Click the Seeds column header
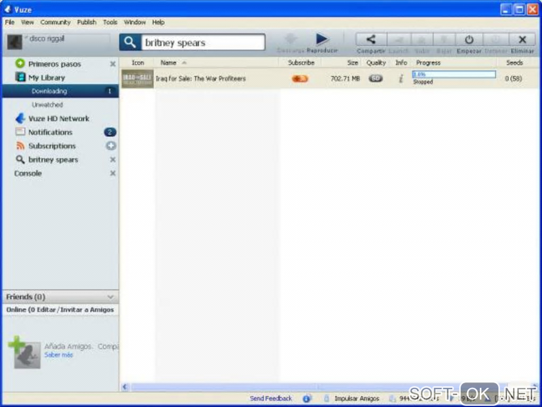Image resolution: width=542 pixels, height=407 pixels. (x=514, y=63)
